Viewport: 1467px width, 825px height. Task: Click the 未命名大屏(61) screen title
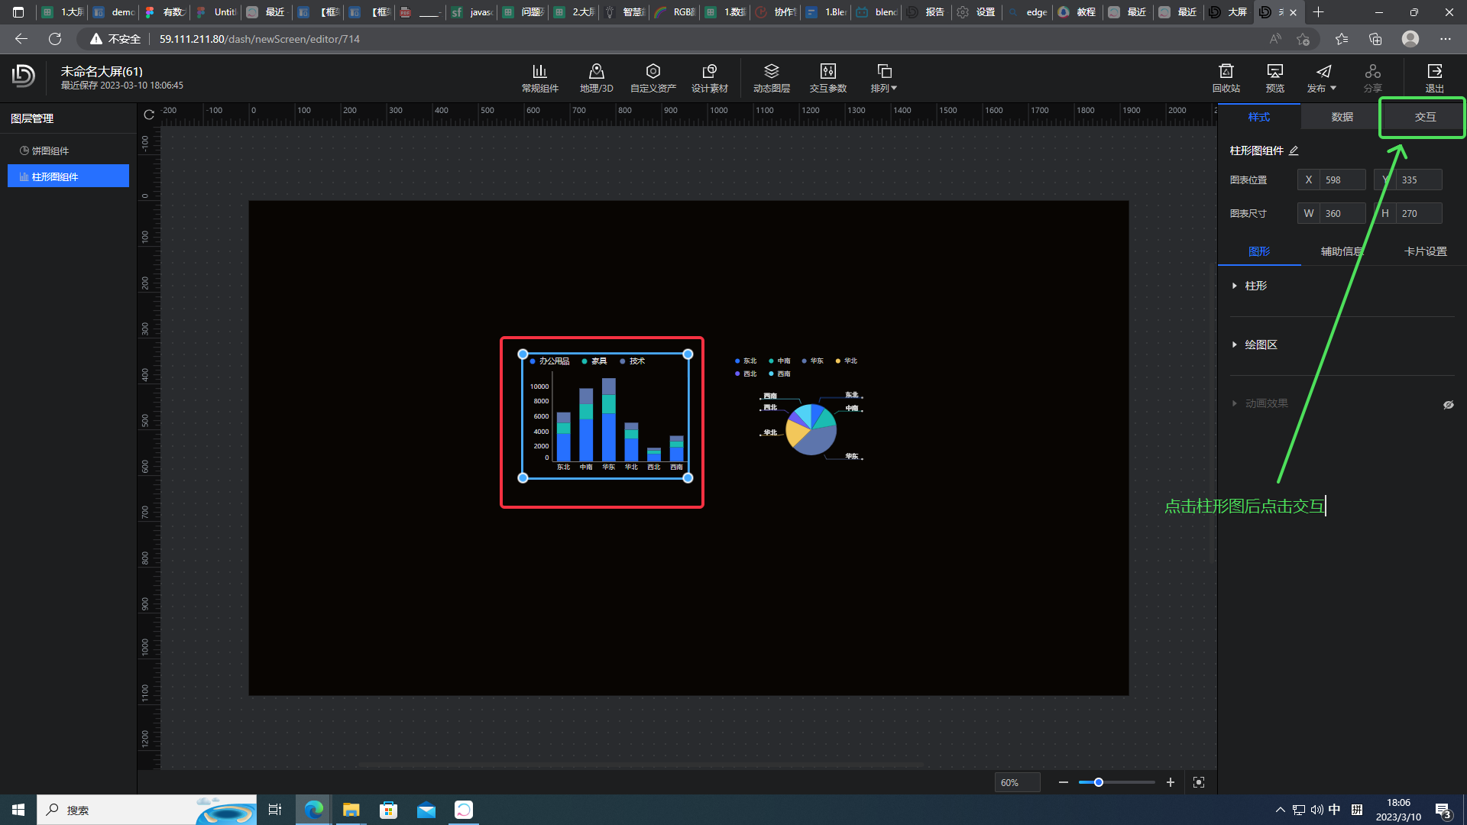click(102, 71)
